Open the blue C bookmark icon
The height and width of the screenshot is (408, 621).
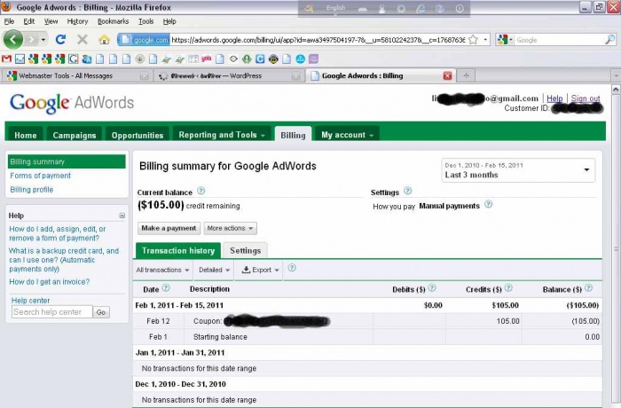260,59
